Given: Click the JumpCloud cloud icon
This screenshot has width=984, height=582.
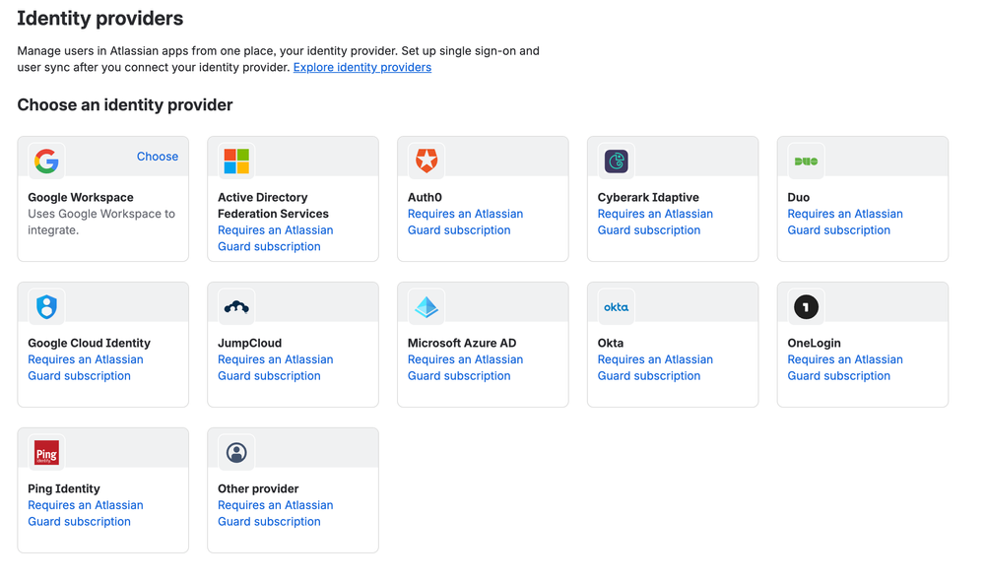Looking at the screenshot, I should [236, 306].
